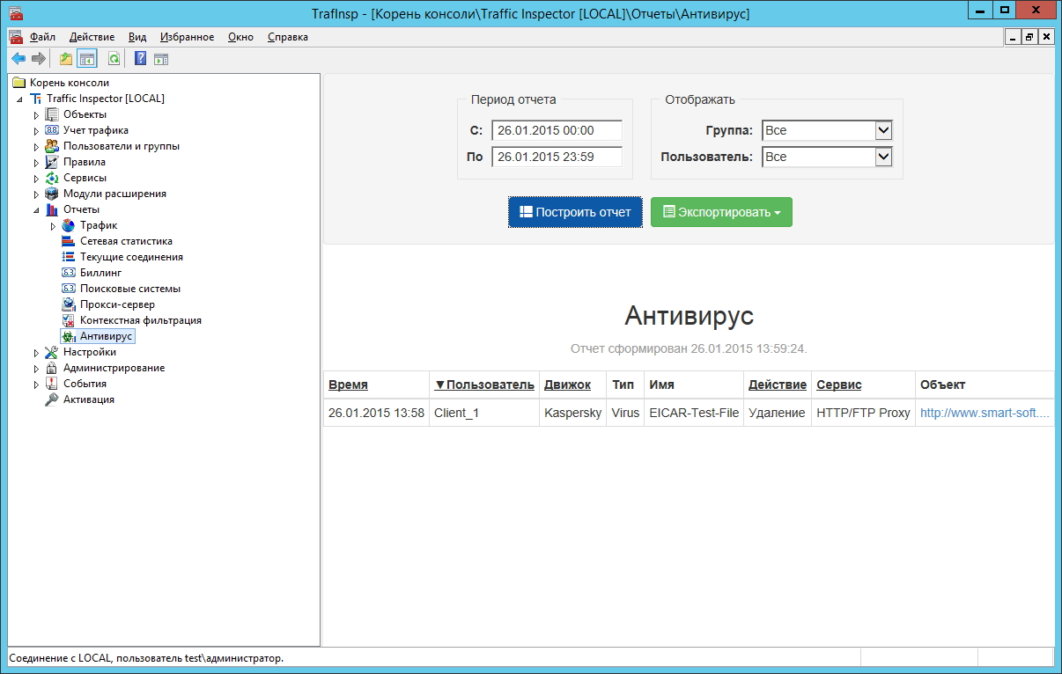Open the smart-soft object link
The width and height of the screenshot is (1062, 674).
(x=985, y=412)
